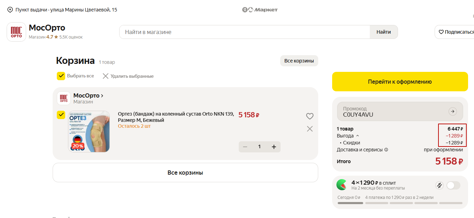This screenshot has height=218, width=474.
Task: Add knee brace to favorites with heart icon
Action: click(x=309, y=116)
